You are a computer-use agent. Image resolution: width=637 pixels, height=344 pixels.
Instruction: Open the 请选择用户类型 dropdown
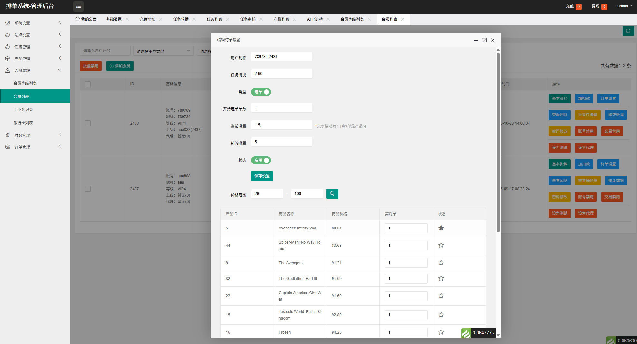tap(163, 51)
